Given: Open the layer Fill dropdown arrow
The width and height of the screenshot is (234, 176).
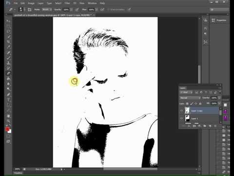Looking at the screenshot, I should click(219, 104).
